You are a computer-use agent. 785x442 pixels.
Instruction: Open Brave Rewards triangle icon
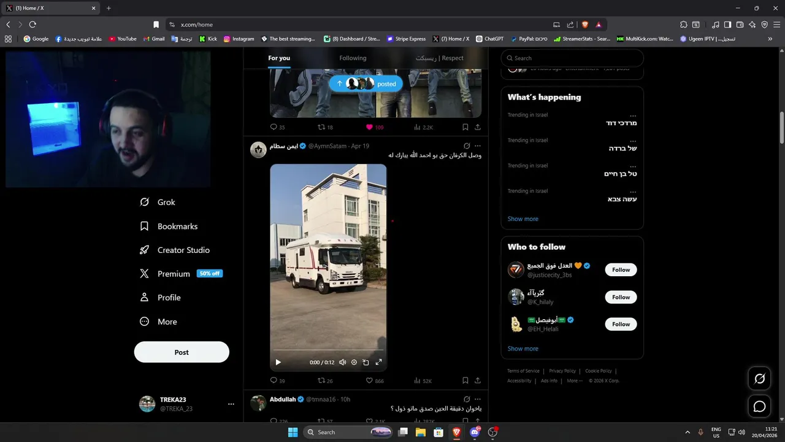click(598, 25)
